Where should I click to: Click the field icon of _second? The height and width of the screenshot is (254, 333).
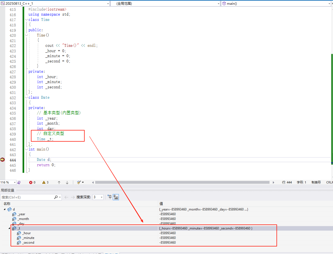(x=19, y=243)
